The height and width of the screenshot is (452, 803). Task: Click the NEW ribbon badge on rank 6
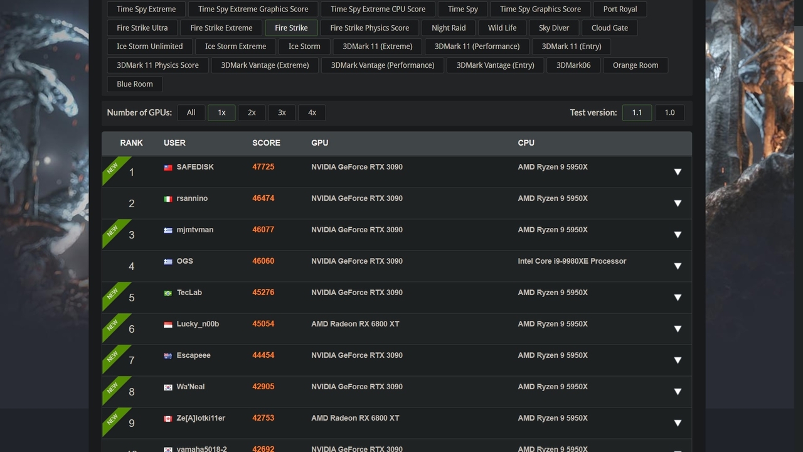tap(112, 325)
